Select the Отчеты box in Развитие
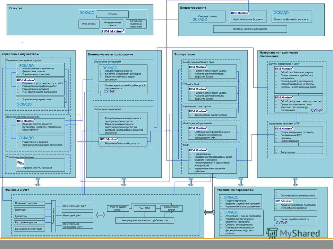Screen dimensions: 333x249 (x=112, y=14)
